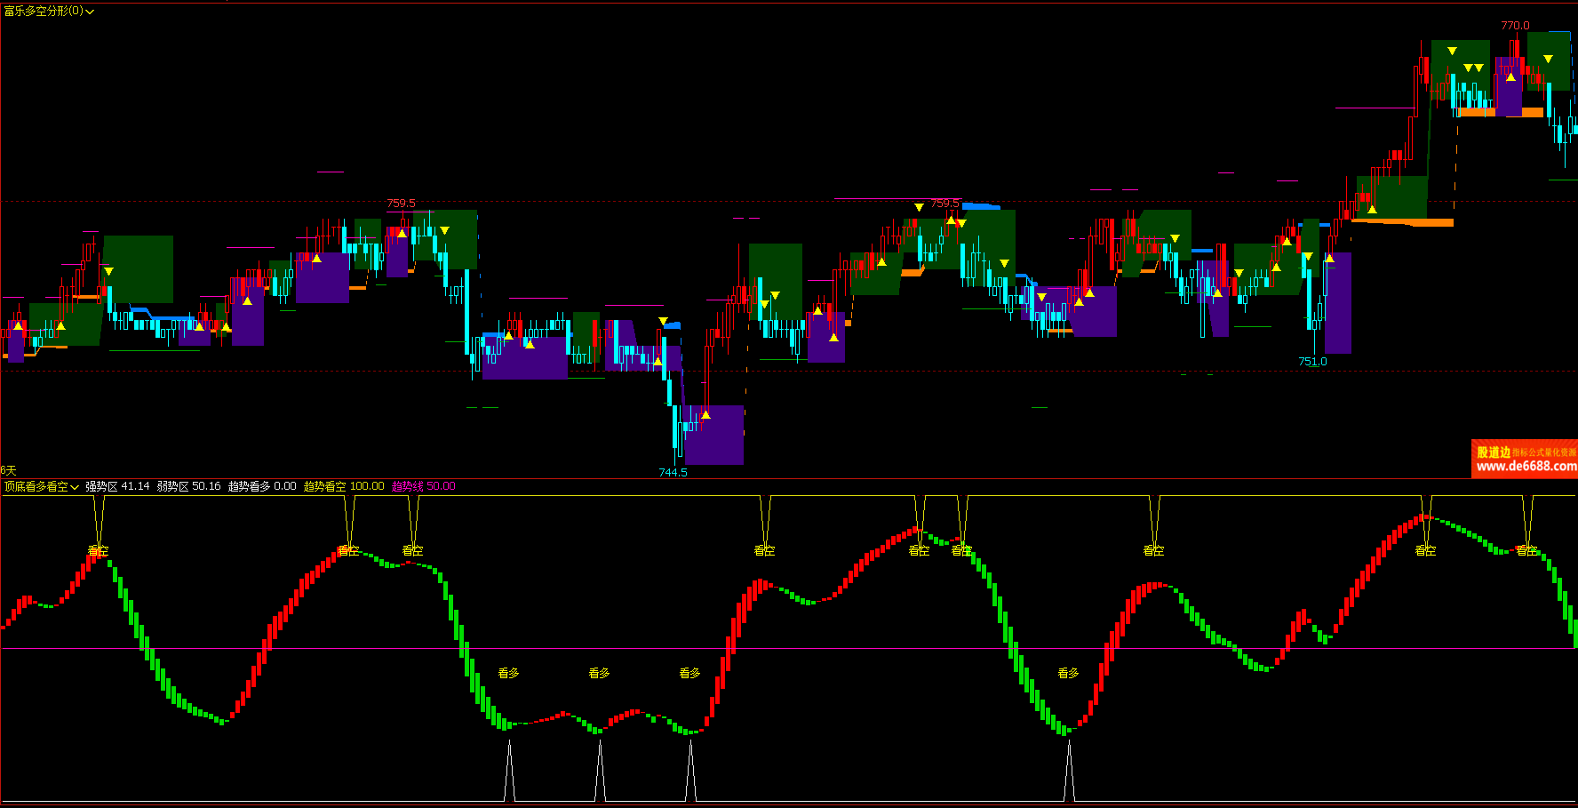Click the chevron arrow next to 富乐多空分形(0)
Screen dimensions: 1578x808
[x=90, y=12]
